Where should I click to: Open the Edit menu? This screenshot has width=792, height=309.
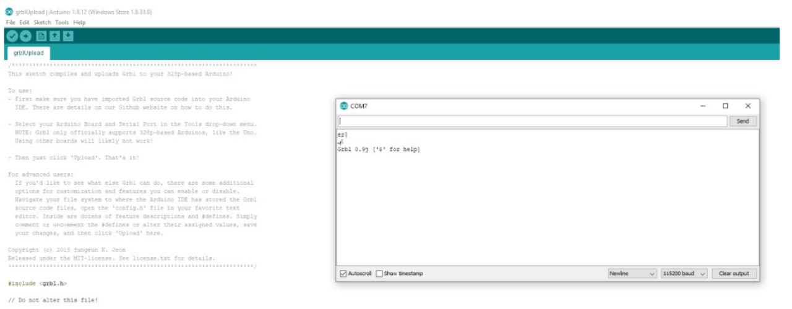pos(24,22)
